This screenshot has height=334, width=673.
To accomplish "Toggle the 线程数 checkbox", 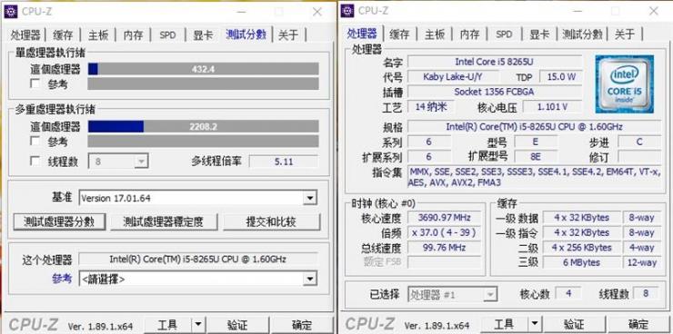I will tap(35, 161).
